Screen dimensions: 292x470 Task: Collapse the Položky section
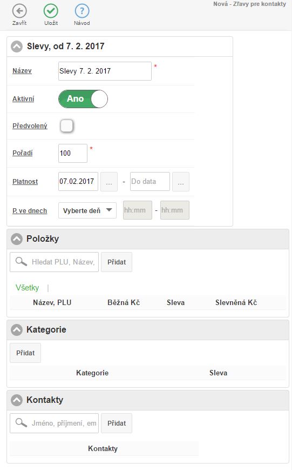point(17,239)
